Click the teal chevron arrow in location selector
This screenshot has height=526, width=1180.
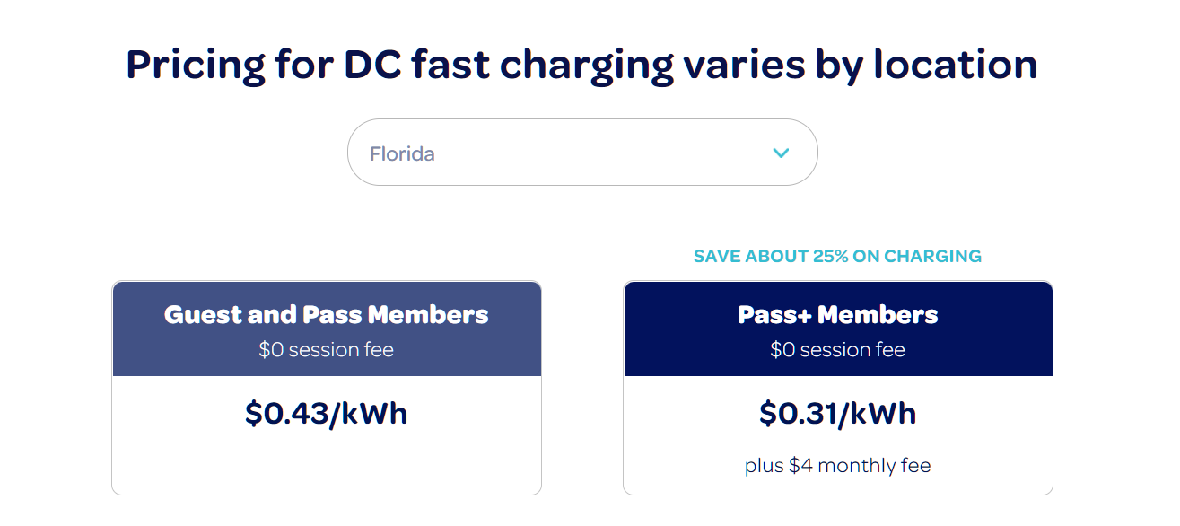[x=781, y=153]
